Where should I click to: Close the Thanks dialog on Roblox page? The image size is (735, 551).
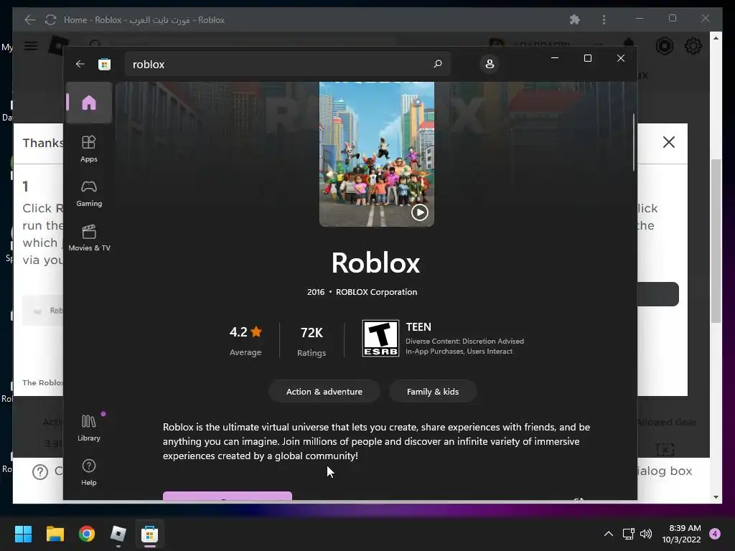pyautogui.click(x=668, y=142)
